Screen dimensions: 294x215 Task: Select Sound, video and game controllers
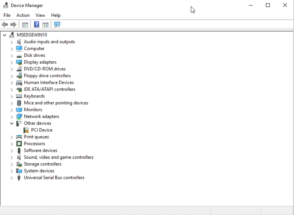tap(58, 157)
